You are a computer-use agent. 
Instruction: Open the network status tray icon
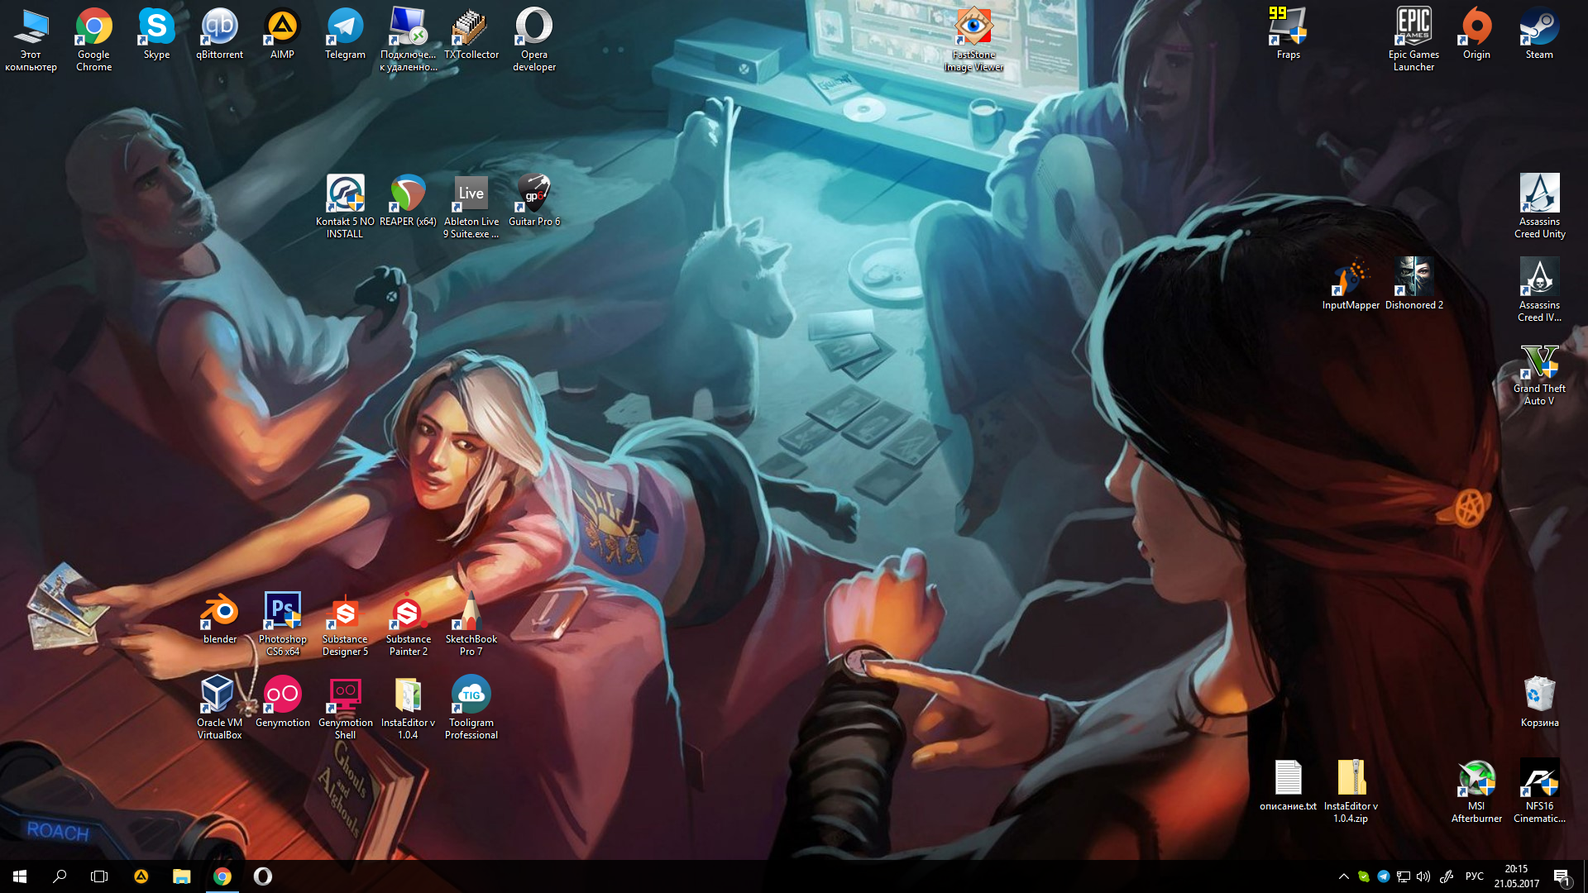click(1404, 876)
